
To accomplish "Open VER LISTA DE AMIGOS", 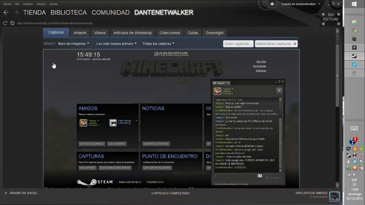I will pos(311,193).
